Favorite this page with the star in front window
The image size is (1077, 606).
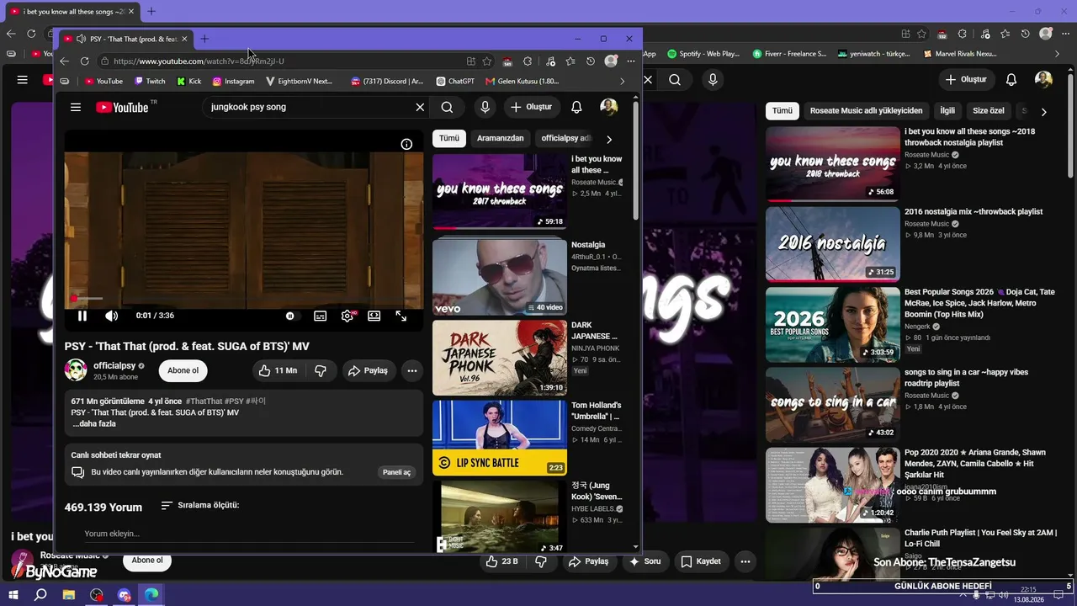(x=487, y=61)
